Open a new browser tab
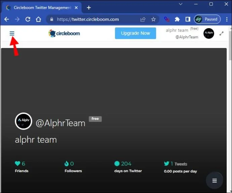This screenshot has width=232, height=193. click(89, 8)
